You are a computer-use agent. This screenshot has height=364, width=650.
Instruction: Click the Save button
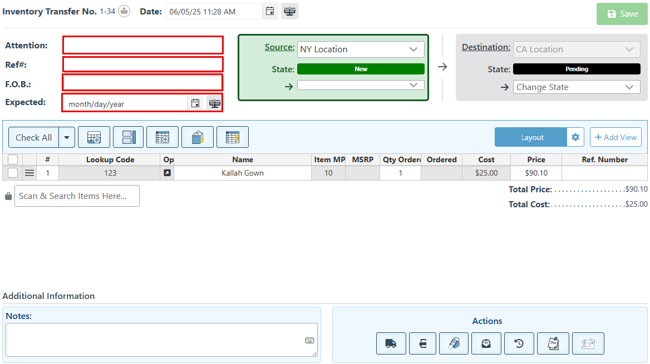point(622,14)
